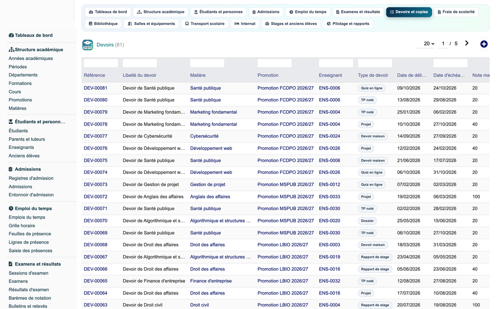Go to the next page with the arrow
Screen dimensions: 499x309
coord(467,43)
